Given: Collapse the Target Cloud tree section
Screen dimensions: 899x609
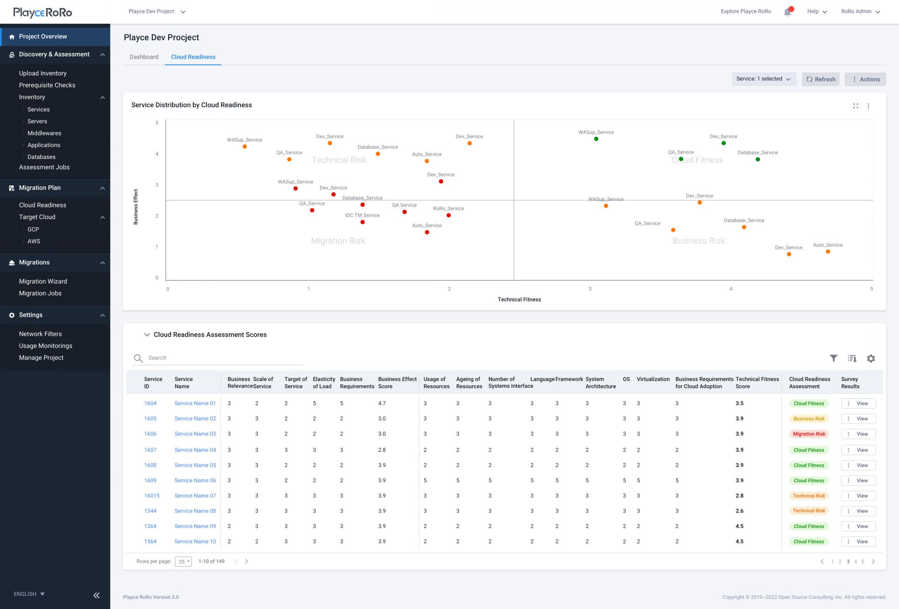Looking at the screenshot, I should (x=102, y=217).
